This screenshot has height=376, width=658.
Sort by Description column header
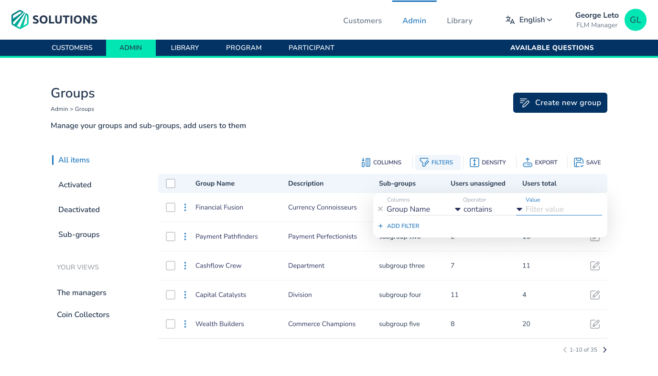pyautogui.click(x=306, y=183)
